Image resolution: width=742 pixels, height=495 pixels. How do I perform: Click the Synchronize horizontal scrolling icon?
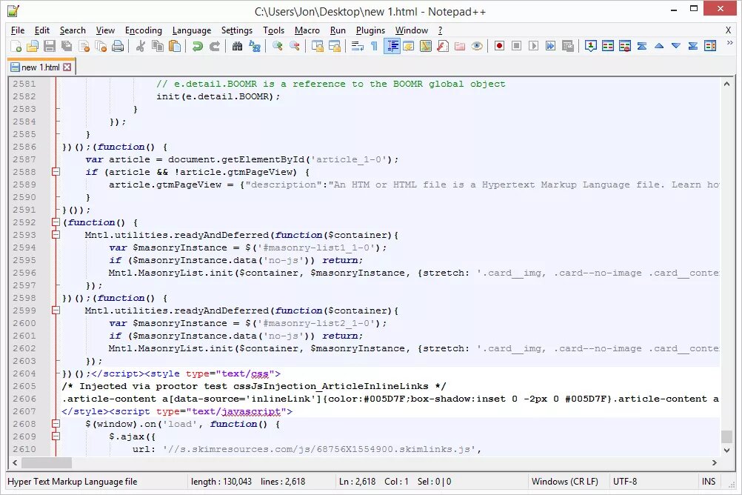335,46
